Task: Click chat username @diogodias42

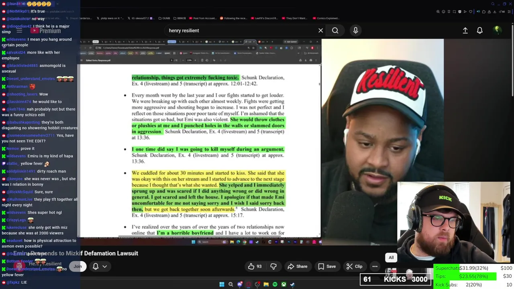Action: (19, 26)
